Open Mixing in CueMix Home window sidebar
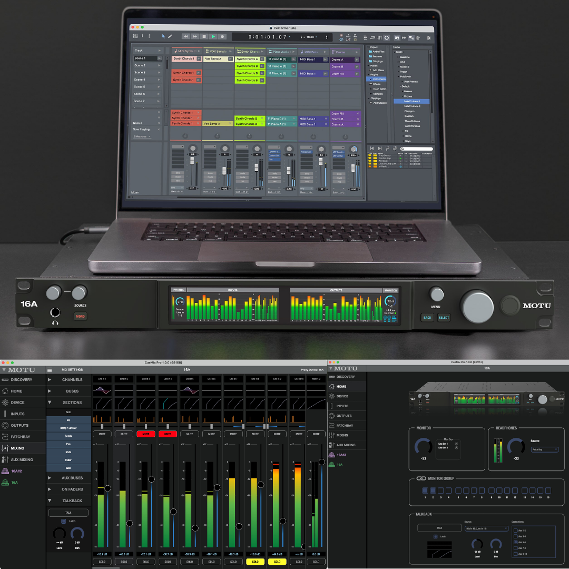This screenshot has height=569, width=569. 347,435
